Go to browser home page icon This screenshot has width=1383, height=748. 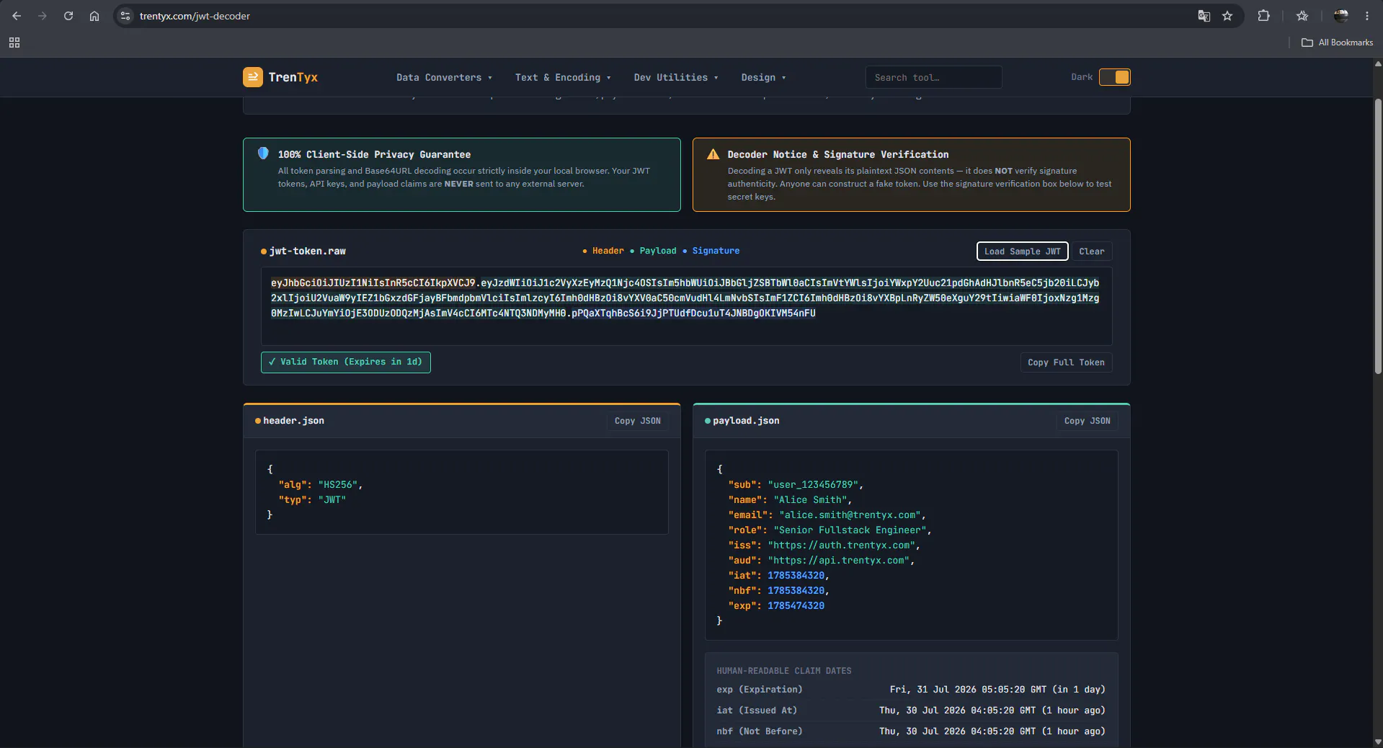point(94,16)
